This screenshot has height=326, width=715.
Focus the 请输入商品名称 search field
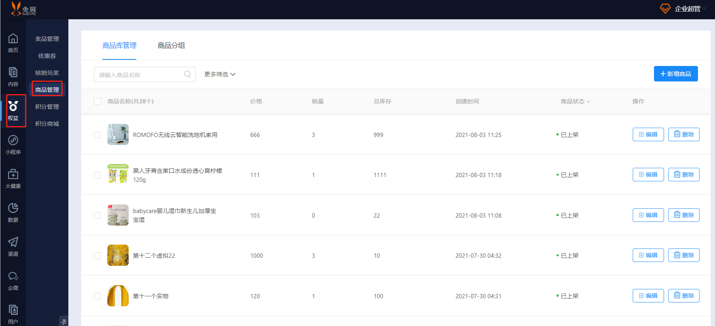[x=145, y=74]
